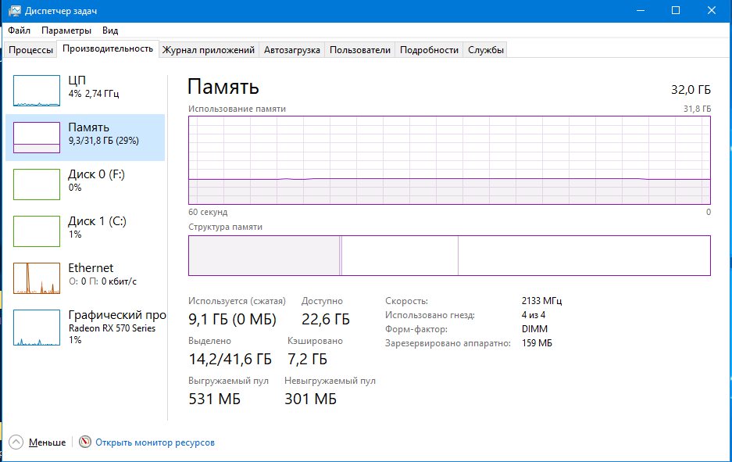Open the Файл menu
Image resolution: width=732 pixels, height=462 pixels.
pos(18,30)
